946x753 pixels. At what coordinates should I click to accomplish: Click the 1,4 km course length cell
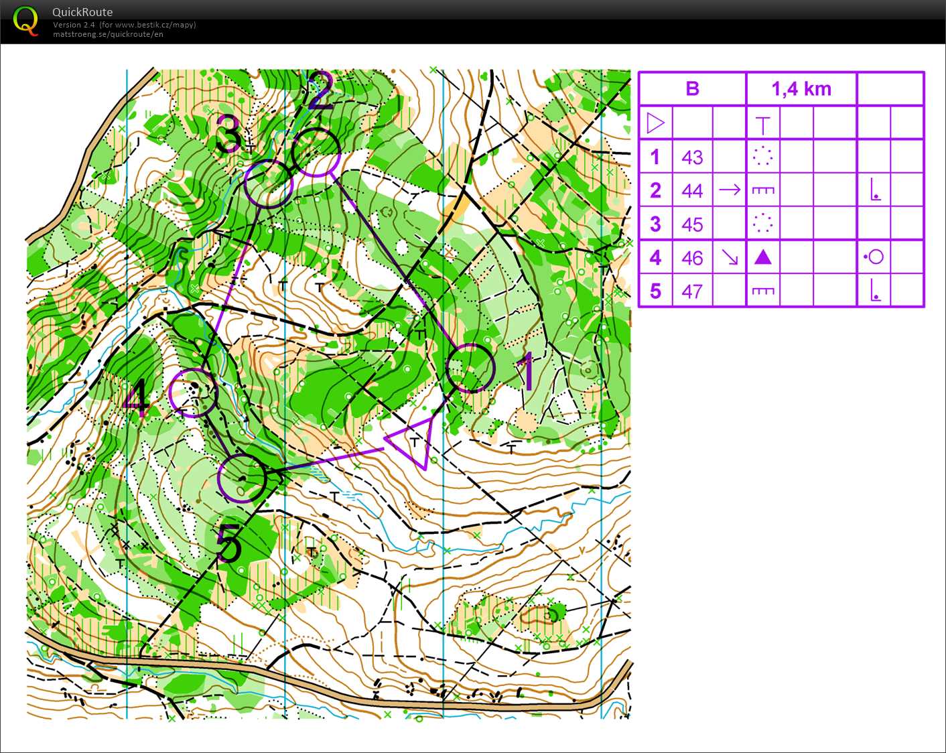click(x=801, y=89)
